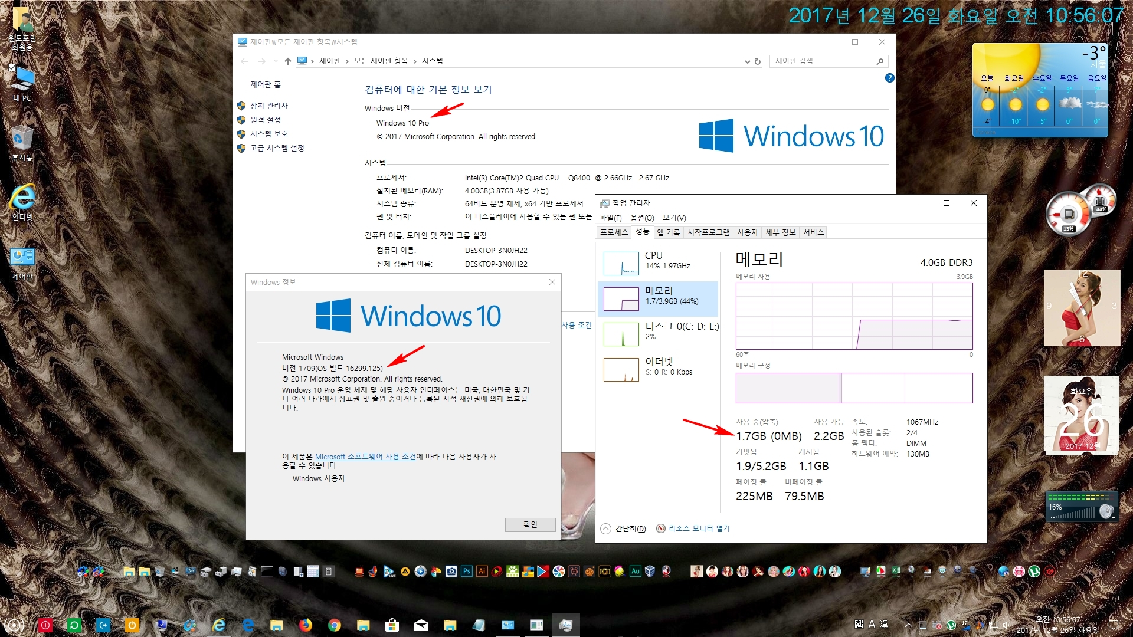This screenshot has width=1133, height=637.
Task: Click the memory usage graph
Action: [854, 316]
